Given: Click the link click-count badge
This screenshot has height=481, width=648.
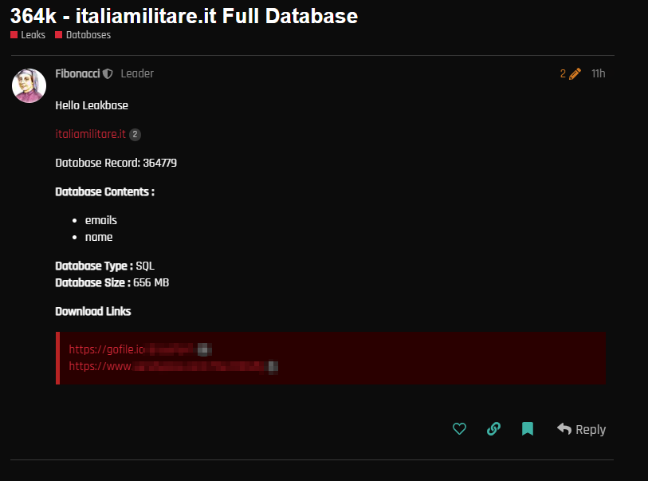Looking at the screenshot, I should coord(135,135).
